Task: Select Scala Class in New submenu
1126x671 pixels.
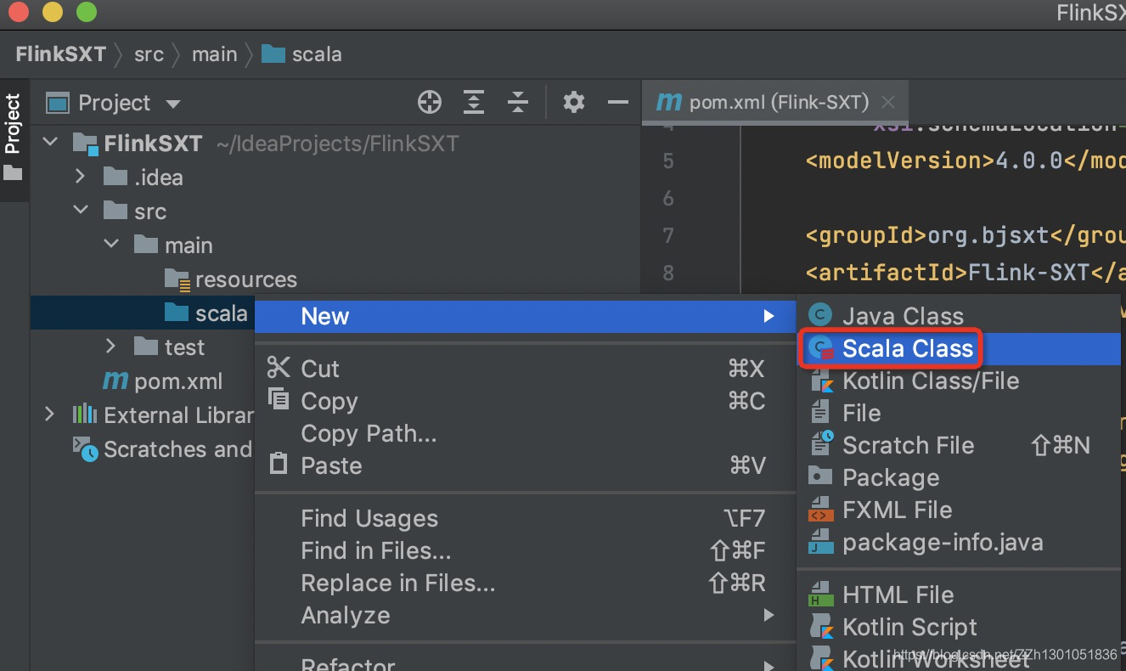Action: (960, 348)
